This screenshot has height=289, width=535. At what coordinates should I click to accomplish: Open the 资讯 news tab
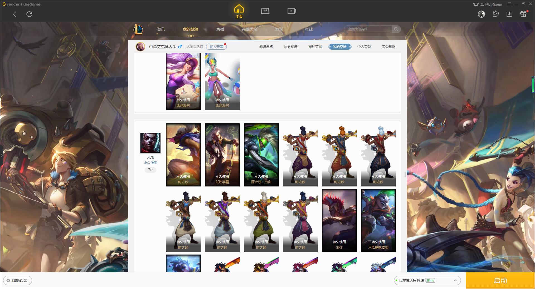(x=161, y=29)
